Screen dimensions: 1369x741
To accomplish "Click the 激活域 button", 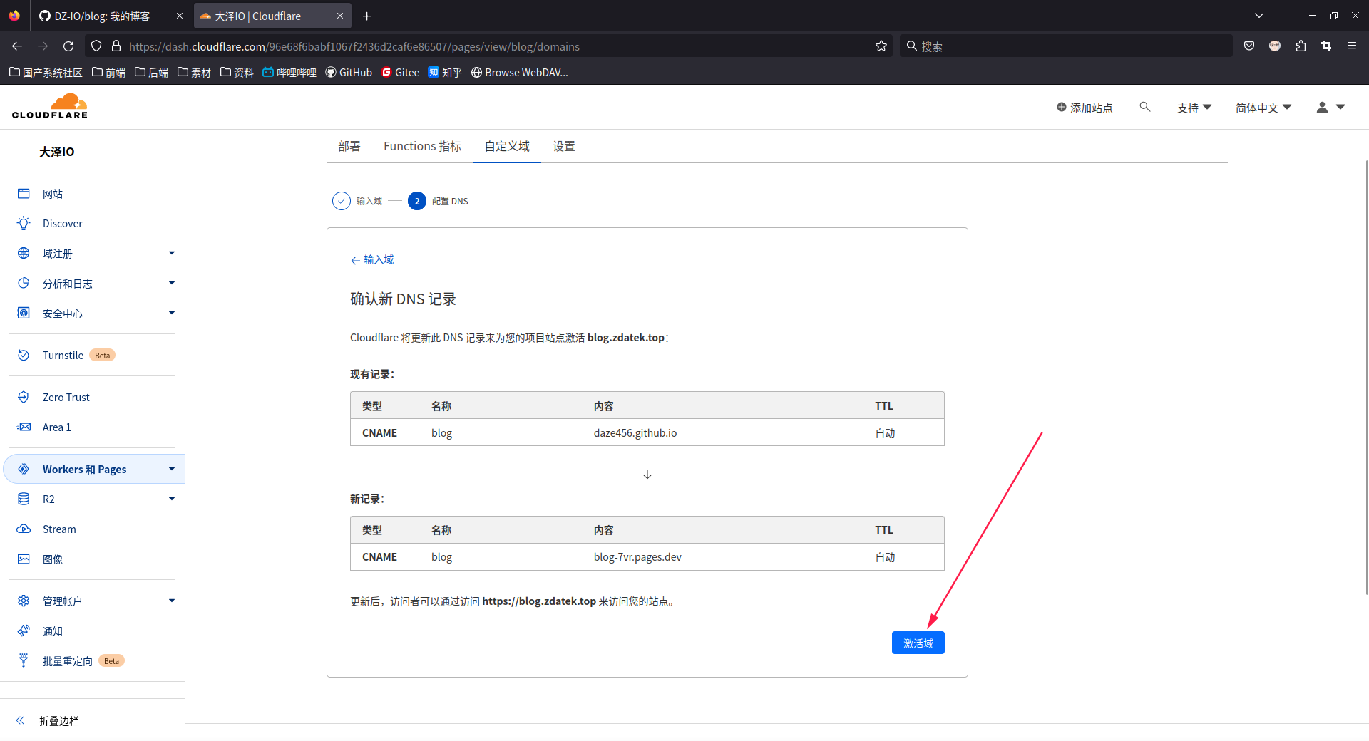I will tap(918, 643).
